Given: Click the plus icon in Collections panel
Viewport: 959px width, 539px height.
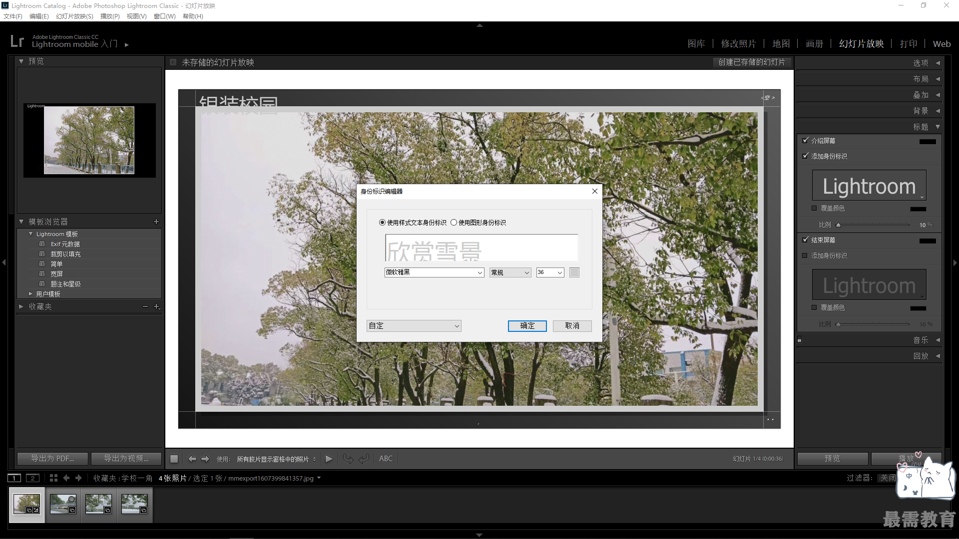Looking at the screenshot, I should point(156,306).
